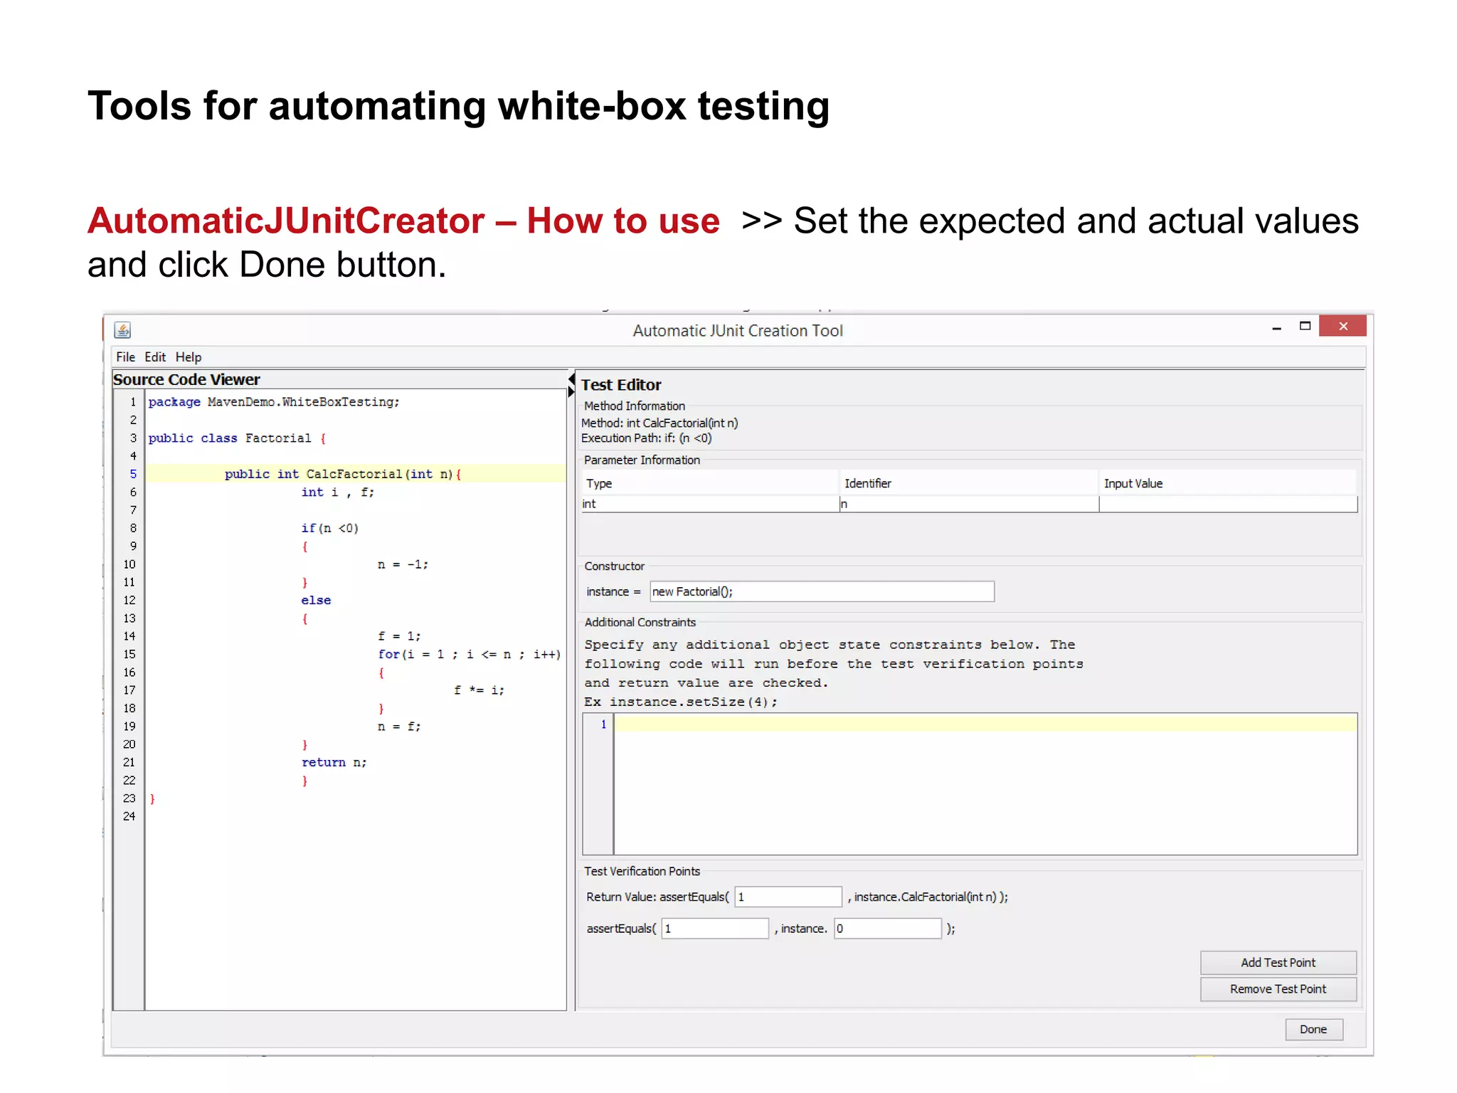Click 'Execution Path: if: (n <0)' text
The width and height of the screenshot is (1457, 1093).
(x=646, y=438)
